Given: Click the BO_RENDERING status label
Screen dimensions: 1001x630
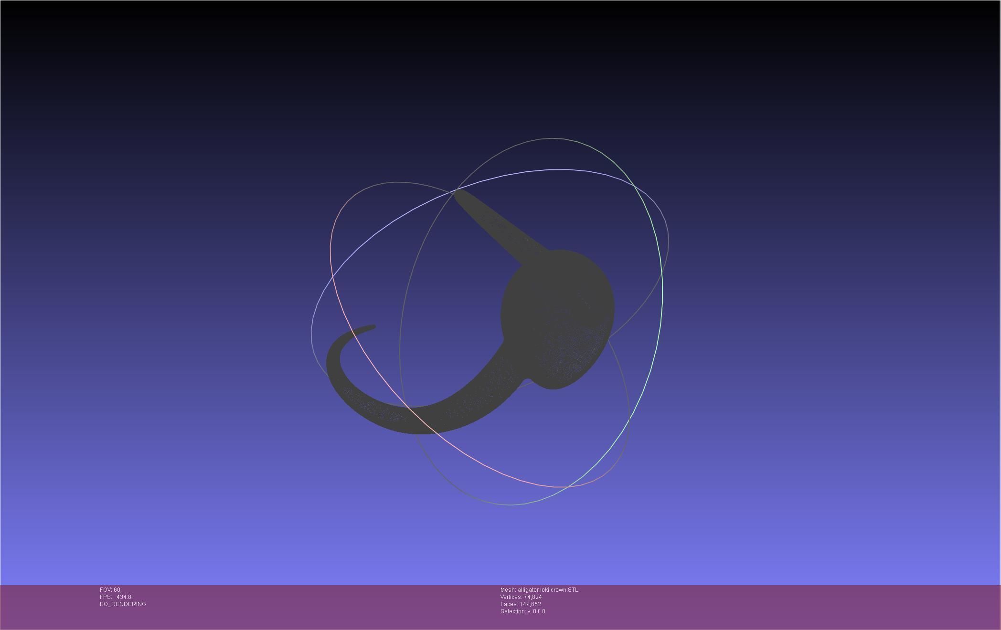Looking at the screenshot, I should tap(123, 604).
